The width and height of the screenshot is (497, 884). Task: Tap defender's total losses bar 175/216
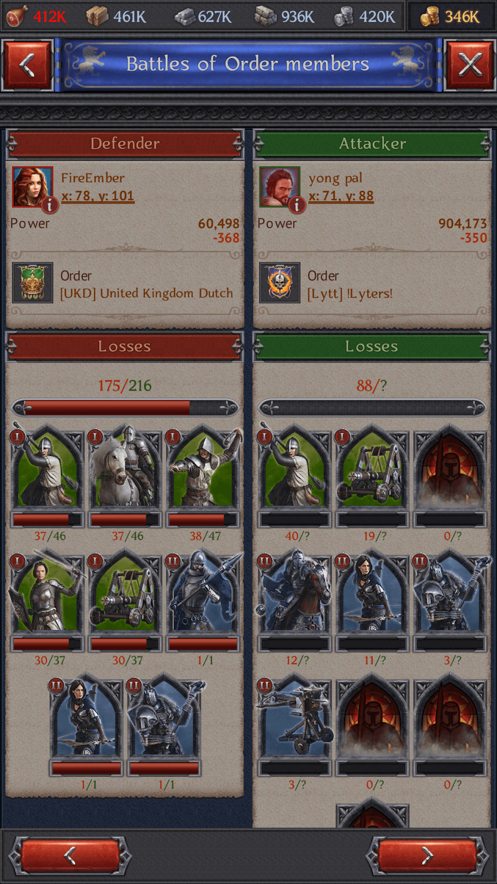click(125, 408)
